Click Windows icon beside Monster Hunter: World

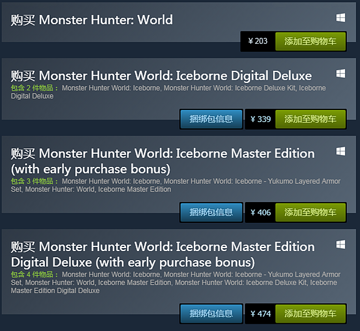[x=340, y=17]
